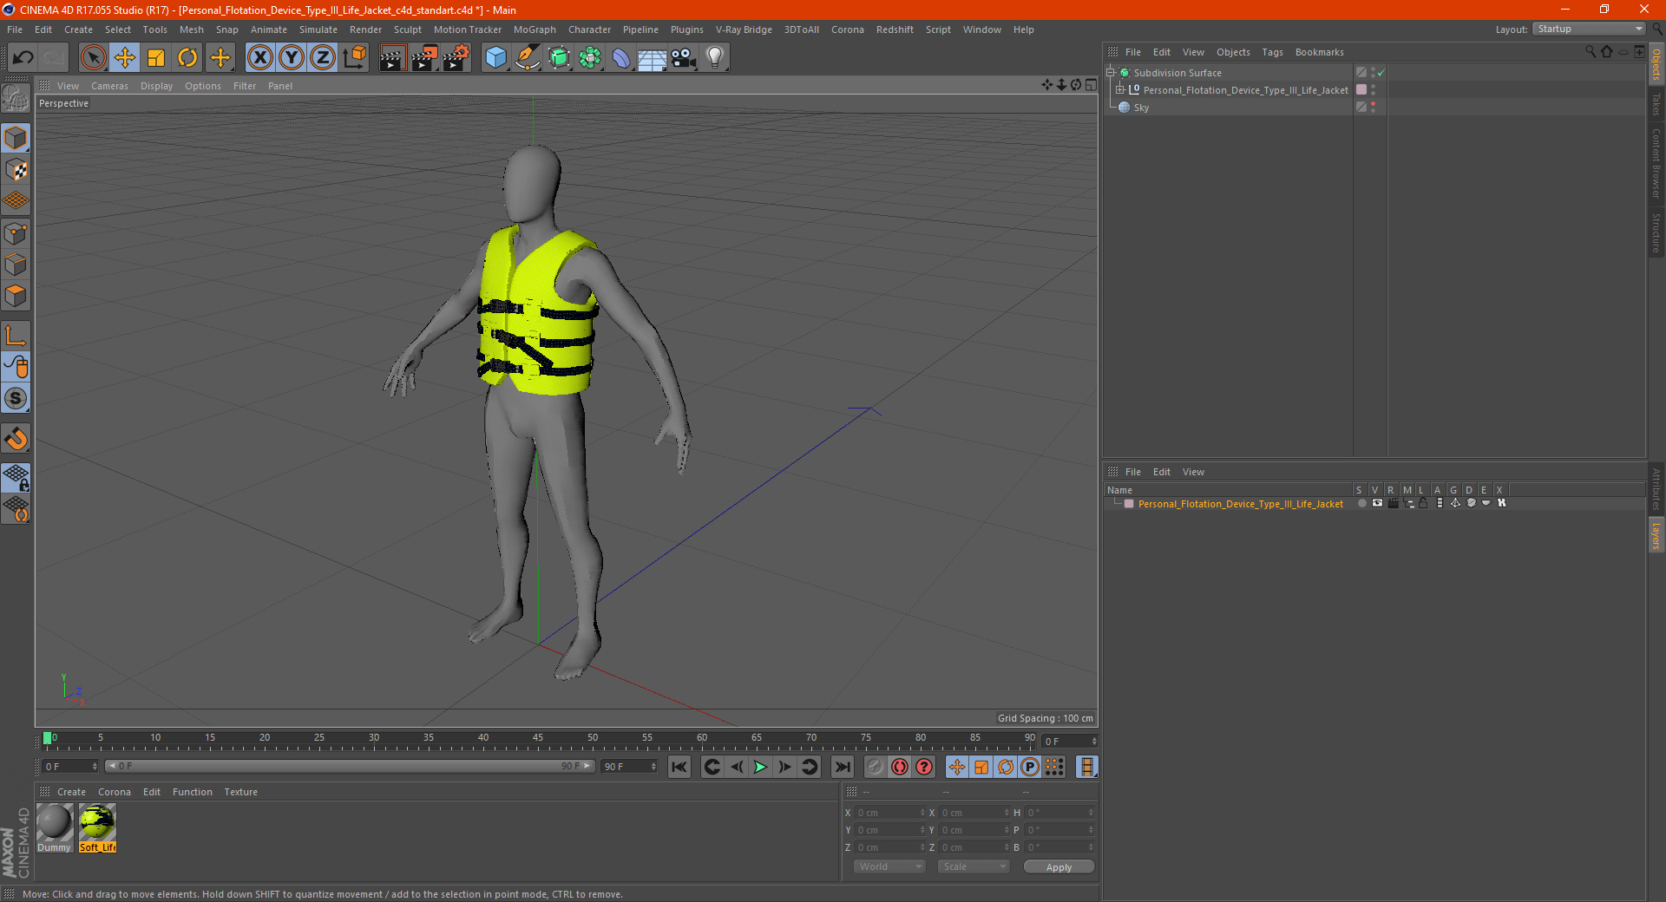1666x902 pixels.
Task: Click the layer color swatch
Action: (1129, 504)
